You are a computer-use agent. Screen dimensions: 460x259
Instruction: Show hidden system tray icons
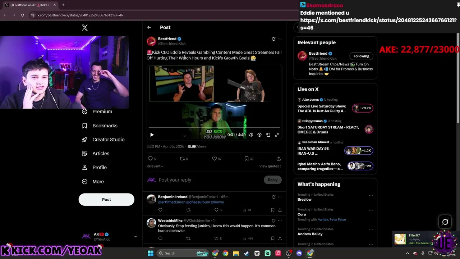pos(407,253)
